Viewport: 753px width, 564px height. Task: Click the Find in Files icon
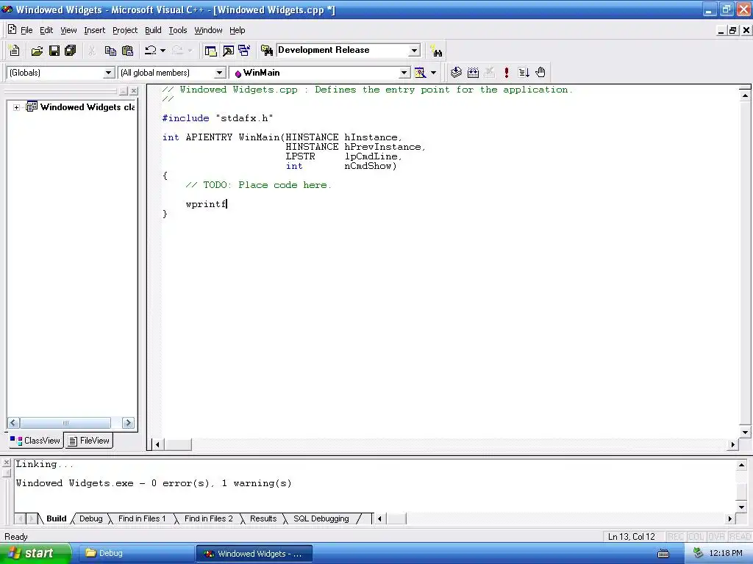click(x=266, y=51)
